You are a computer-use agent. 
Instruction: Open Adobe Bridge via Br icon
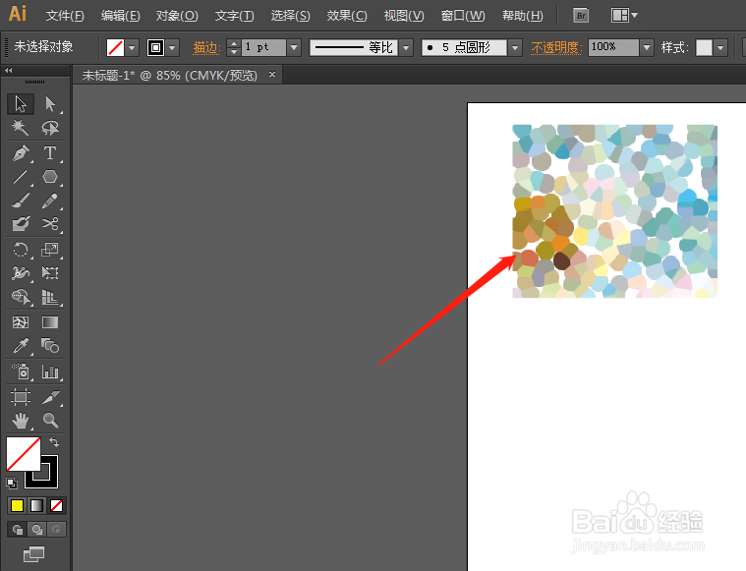[x=581, y=16]
